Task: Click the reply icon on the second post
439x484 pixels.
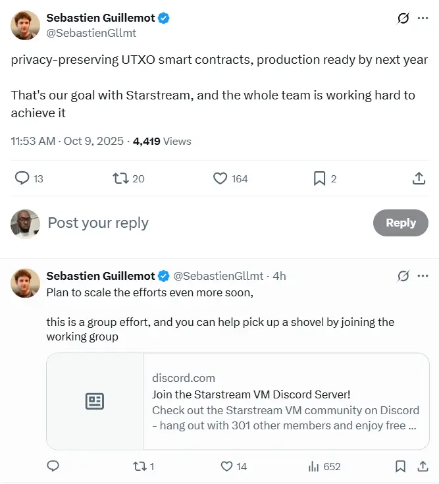Action: [53, 466]
